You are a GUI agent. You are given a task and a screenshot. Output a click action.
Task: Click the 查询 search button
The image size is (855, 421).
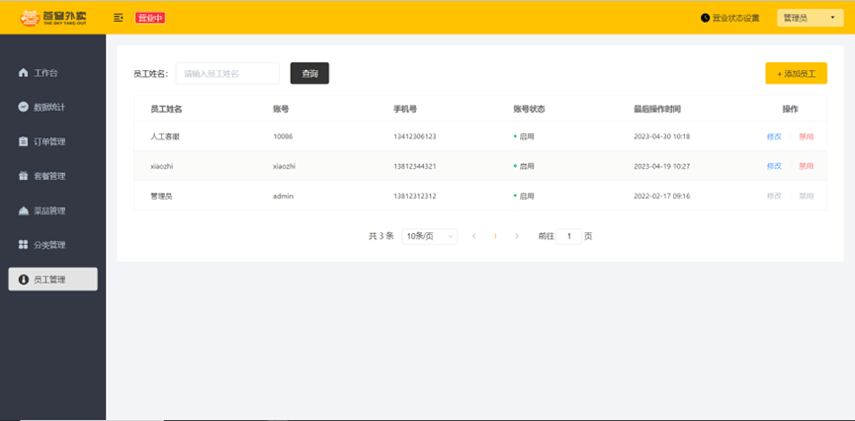pos(309,73)
